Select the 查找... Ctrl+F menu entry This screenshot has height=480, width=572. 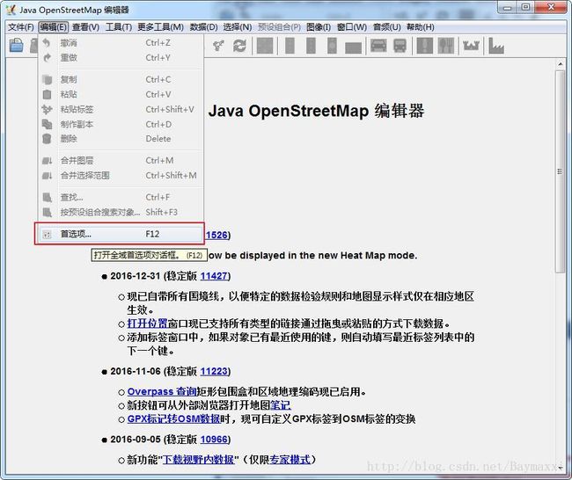tap(121, 197)
